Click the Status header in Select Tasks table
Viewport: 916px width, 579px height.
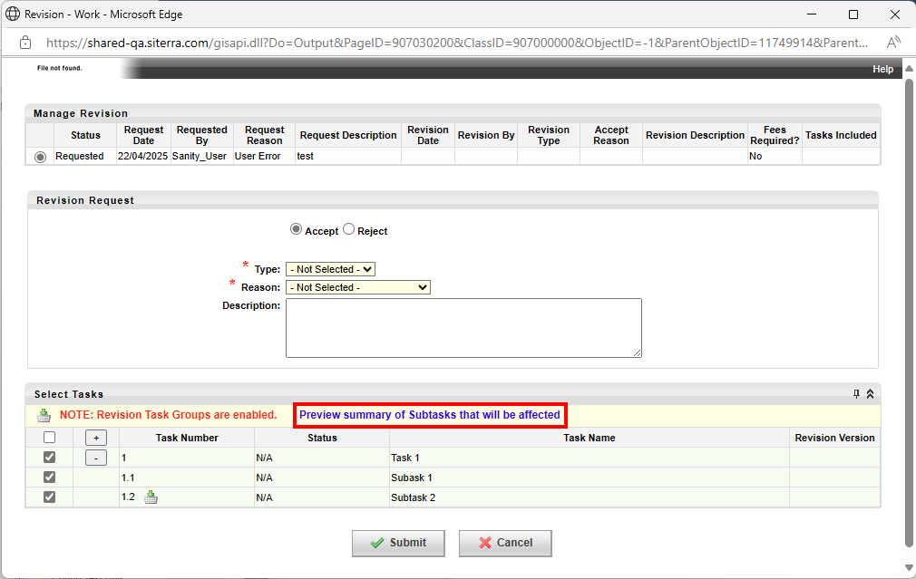click(x=323, y=438)
